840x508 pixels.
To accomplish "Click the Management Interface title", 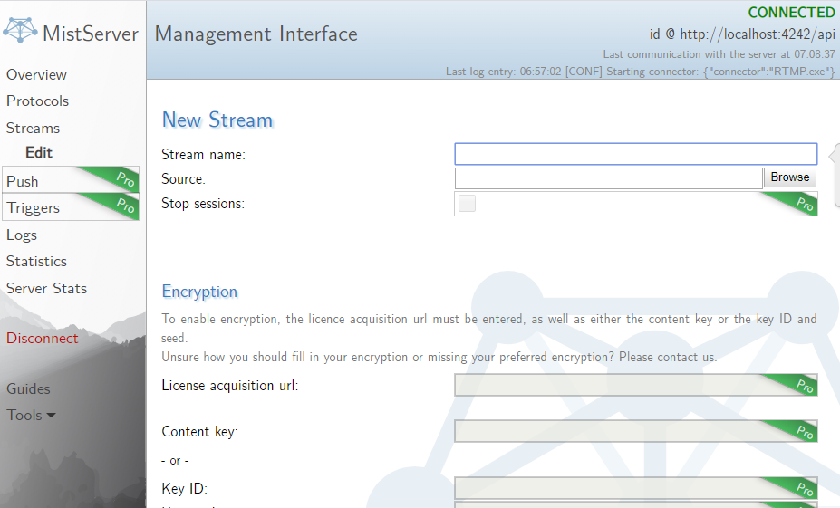I will [256, 34].
